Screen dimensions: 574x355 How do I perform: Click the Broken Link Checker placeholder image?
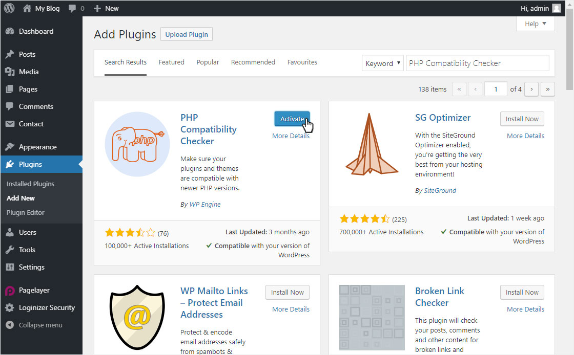372,317
